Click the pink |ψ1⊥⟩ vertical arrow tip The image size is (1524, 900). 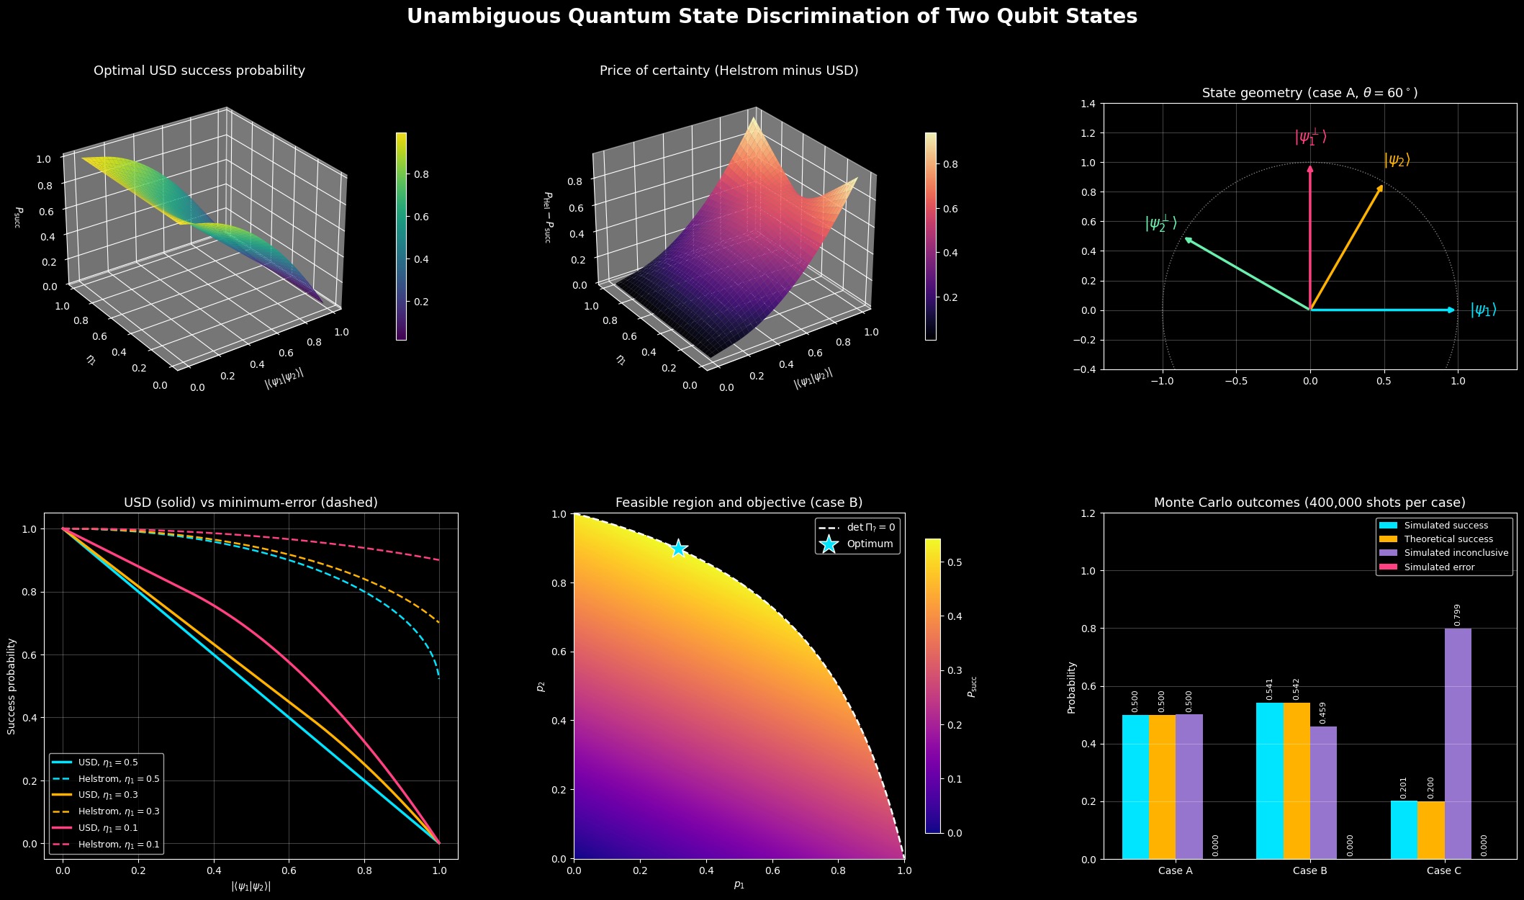pyautogui.click(x=1310, y=169)
